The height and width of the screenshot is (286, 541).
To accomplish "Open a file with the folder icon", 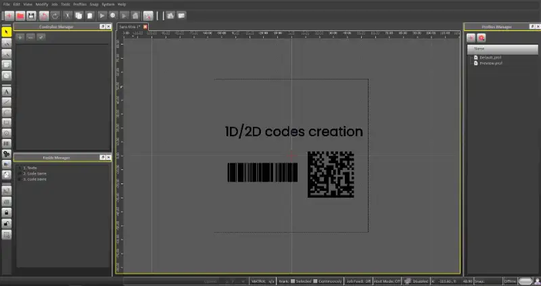I will [20, 15].
